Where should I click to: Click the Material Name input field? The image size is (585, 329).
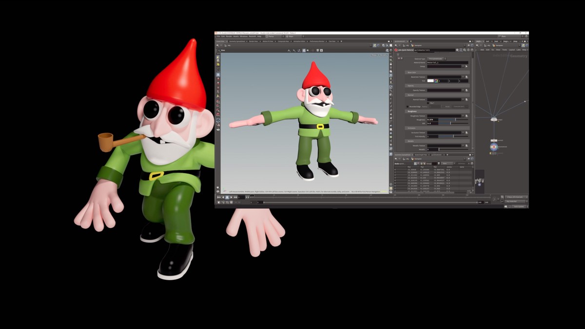tap(447, 62)
